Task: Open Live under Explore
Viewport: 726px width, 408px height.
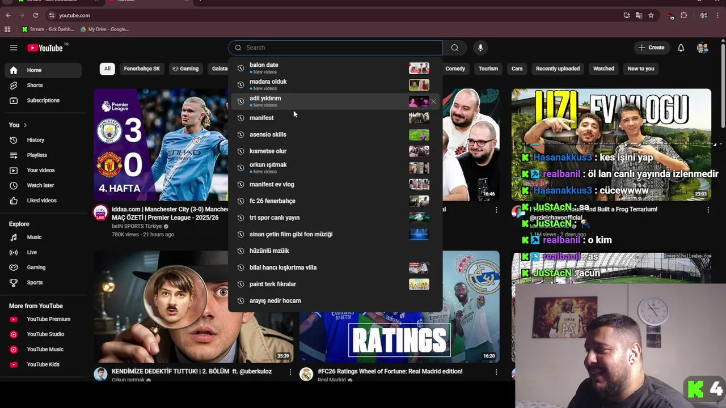Action: 43,252
